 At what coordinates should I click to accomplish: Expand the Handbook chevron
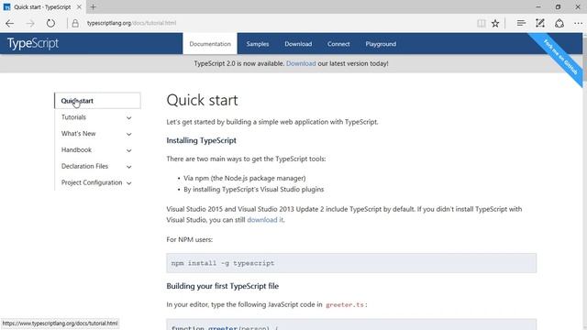[x=128, y=150]
